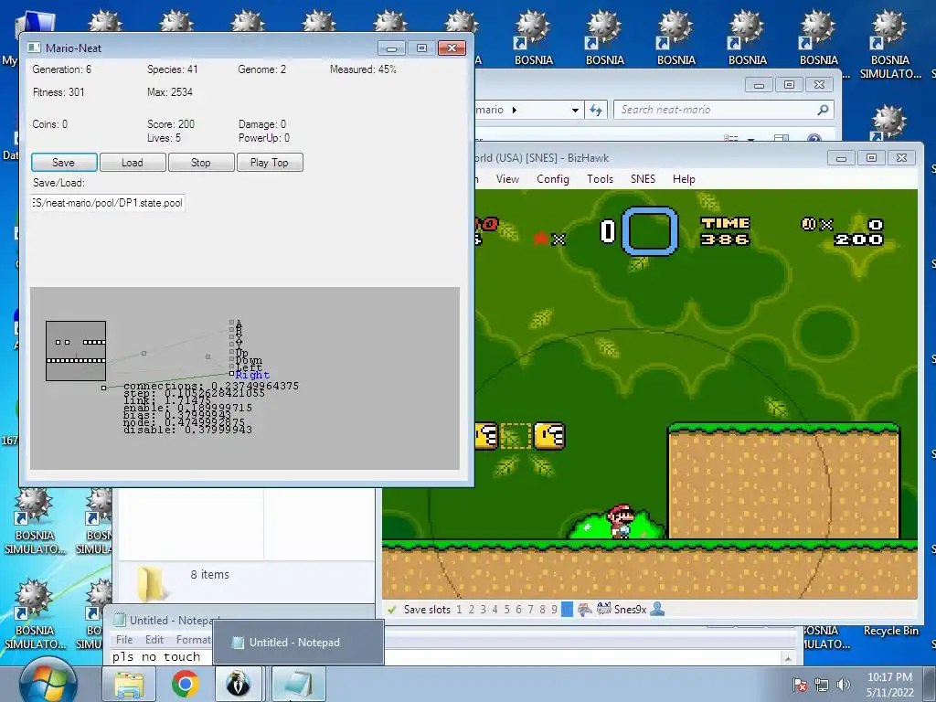Select save slot 7 in BizHawk
936x702 pixels.
(530, 610)
